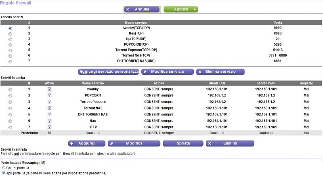The image size is (323, 176).
Task: Select the Chiudi porte IM option
Action: [x=4, y=168]
